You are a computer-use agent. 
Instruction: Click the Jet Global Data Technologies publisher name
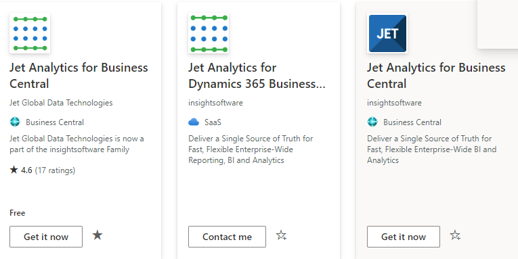click(x=61, y=103)
